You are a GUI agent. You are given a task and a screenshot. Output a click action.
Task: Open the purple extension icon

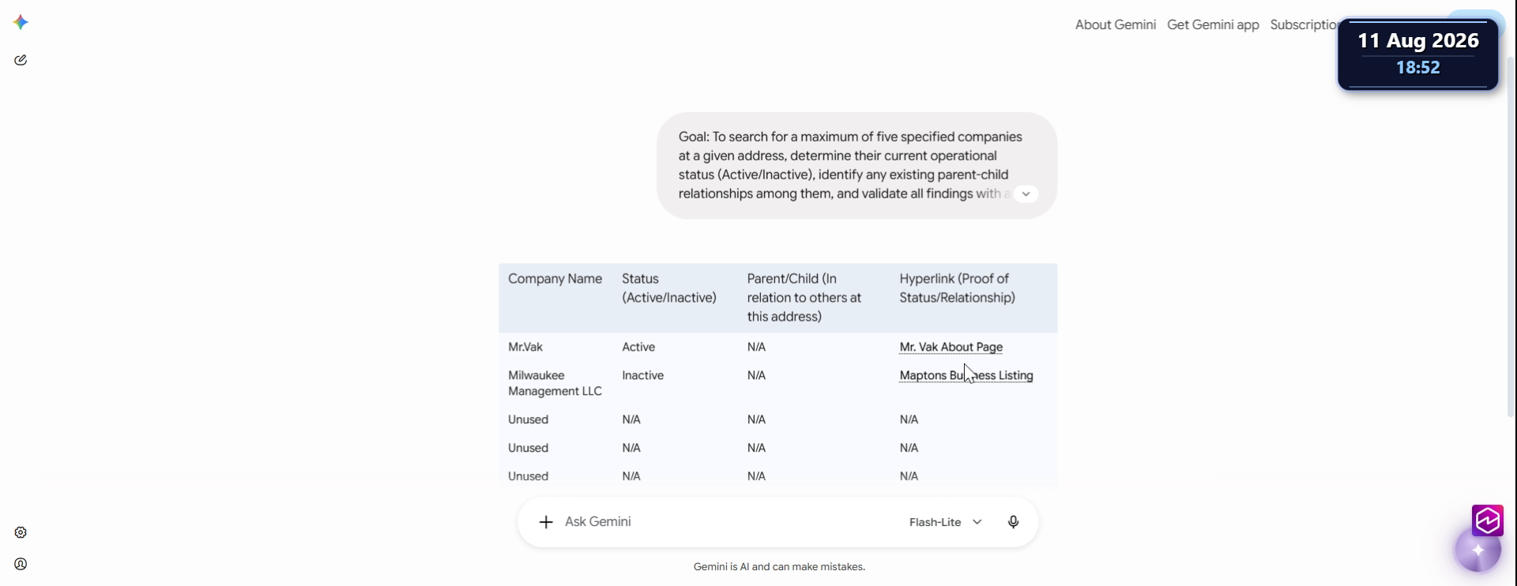[1488, 520]
